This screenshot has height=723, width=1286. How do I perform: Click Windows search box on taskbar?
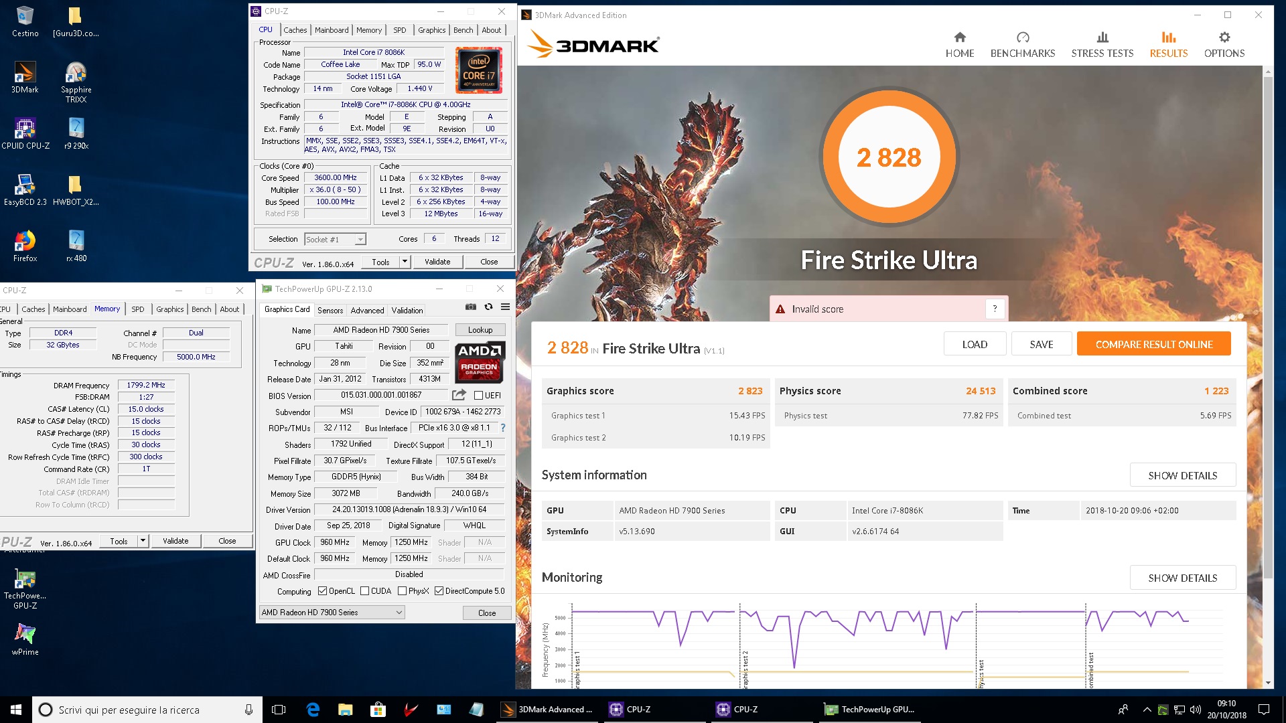(147, 710)
